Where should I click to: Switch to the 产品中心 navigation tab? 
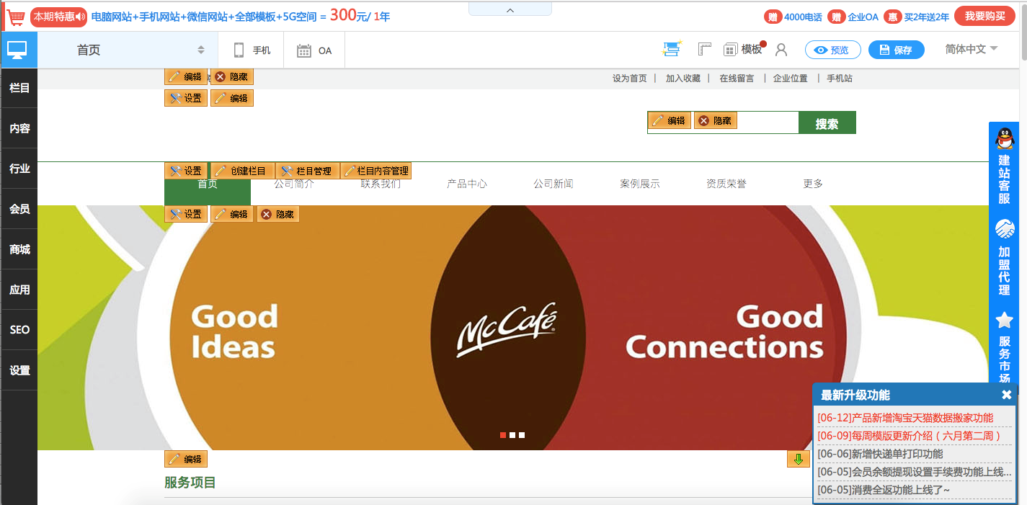[466, 183]
